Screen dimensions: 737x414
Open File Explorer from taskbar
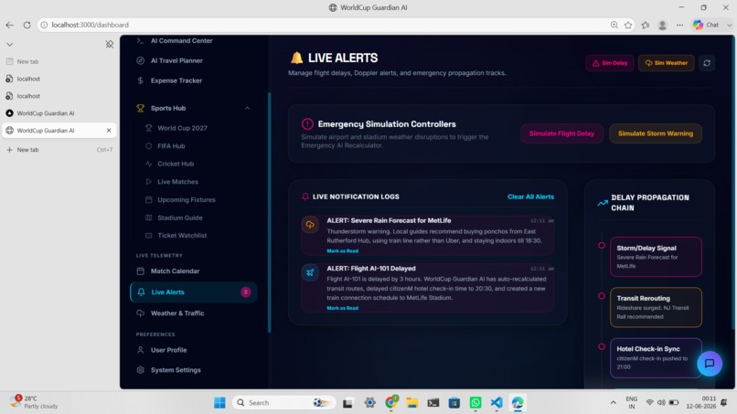click(x=412, y=403)
